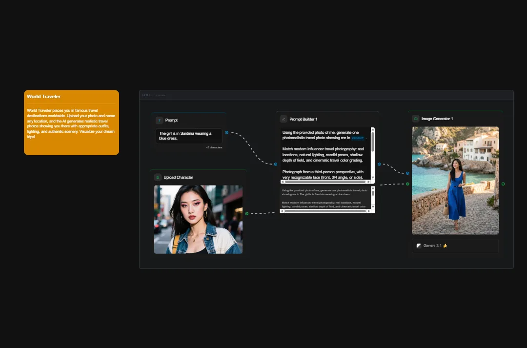Click the model icon beside Gemini 3.1
Image resolution: width=527 pixels, height=348 pixels.
coord(419,246)
